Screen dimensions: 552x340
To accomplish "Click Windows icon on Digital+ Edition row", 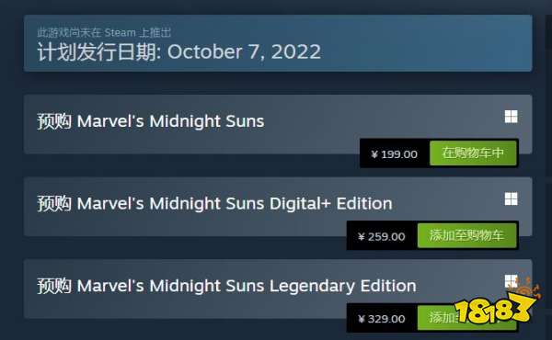I will pyautogui.click(x=511, y=198).
